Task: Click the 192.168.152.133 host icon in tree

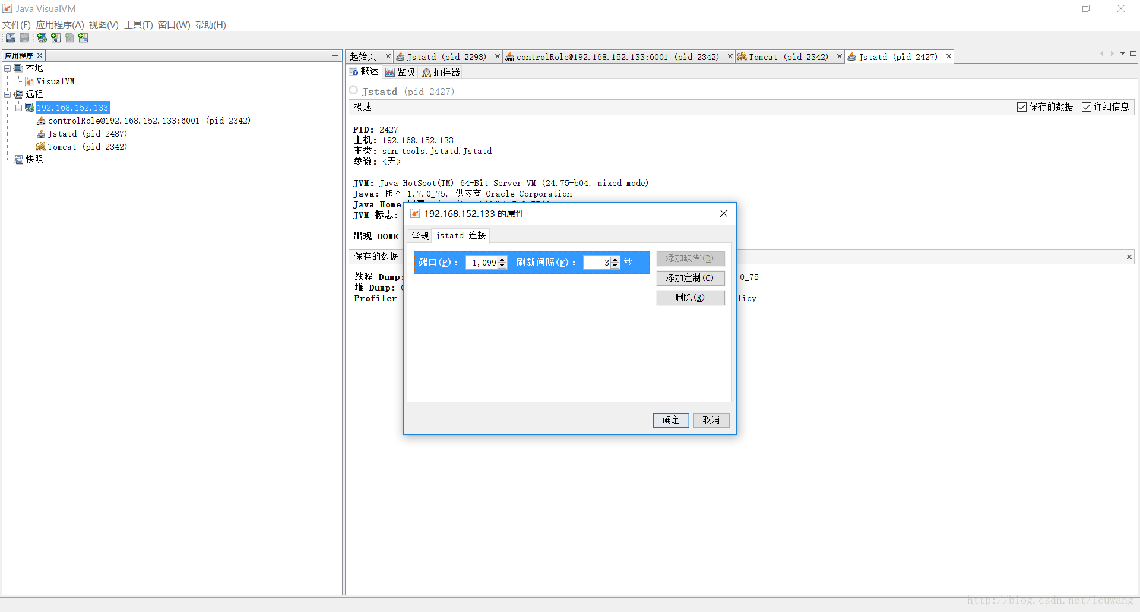Action: click(x=30, y=108)
